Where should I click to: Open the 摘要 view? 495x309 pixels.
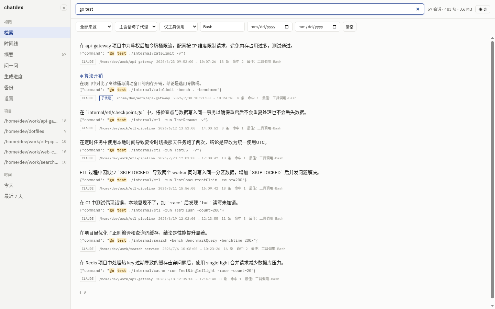point(35,55)
